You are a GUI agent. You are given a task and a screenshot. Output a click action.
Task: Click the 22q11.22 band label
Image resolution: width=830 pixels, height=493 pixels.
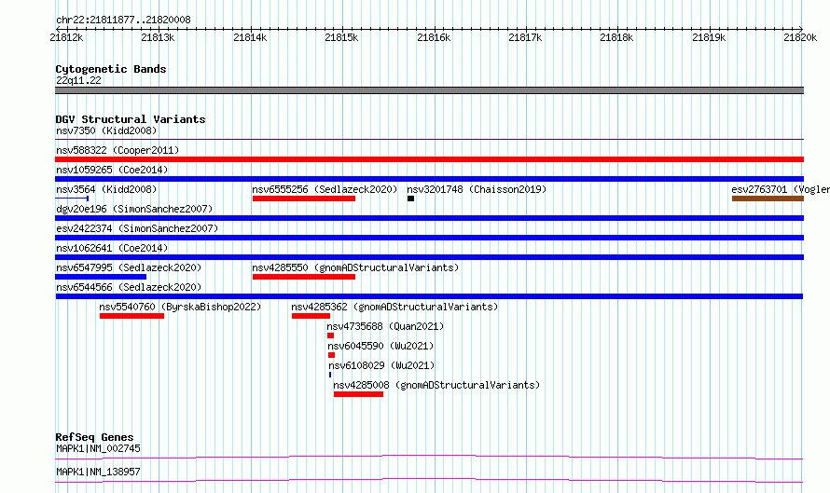click(x=78, y=80)
